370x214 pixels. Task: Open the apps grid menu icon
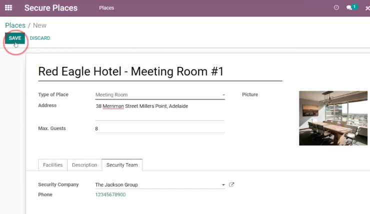click(x=8, y=8)
